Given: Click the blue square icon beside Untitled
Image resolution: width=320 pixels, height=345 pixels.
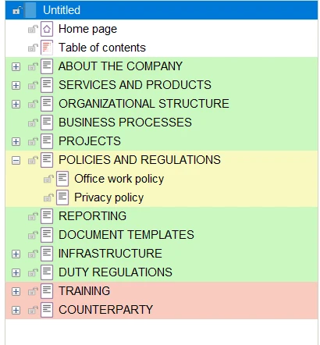Looking at the screenshot, I should click(30, 10).
